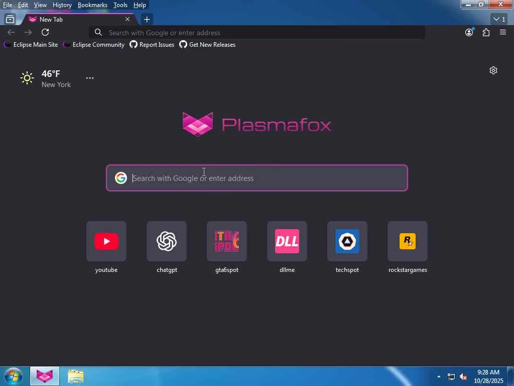Viewport: 514px width, 386px height.
Task: Go back one page
Action: [x=11, y=32]
